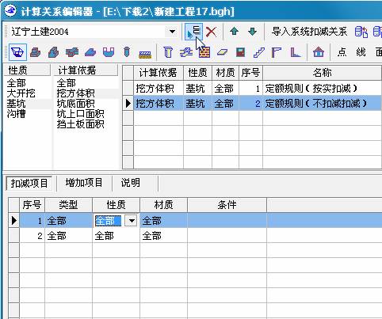Select the 定额规则(按实扣减) row
The height and width of the screenshot is (319, 382).
[258, 88]
